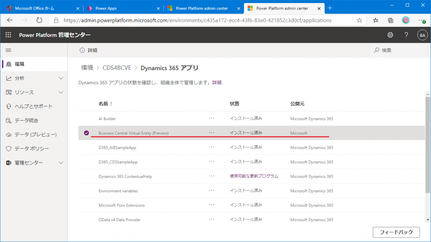Click the 詳細 info icon in command bar

(x=82, y=50)
